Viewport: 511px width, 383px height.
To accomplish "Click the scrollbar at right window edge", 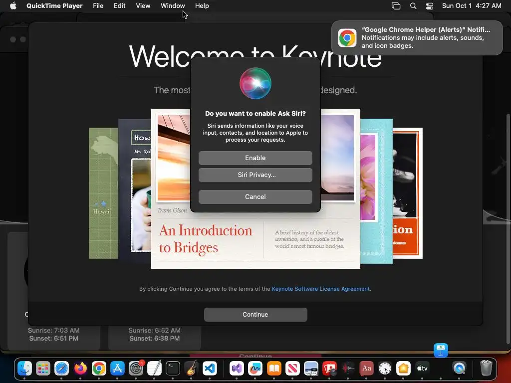I will tap(508, 228).
